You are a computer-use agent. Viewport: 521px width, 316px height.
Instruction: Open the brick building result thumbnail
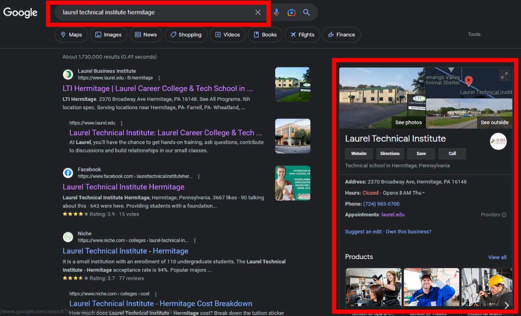(293, 136)
